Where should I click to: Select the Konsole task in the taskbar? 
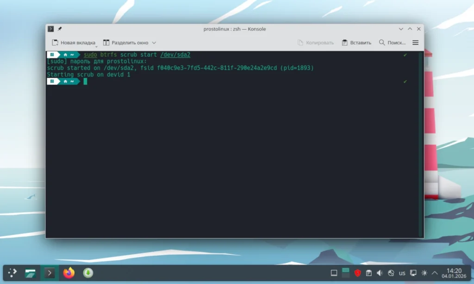click(x=50, y=273)
